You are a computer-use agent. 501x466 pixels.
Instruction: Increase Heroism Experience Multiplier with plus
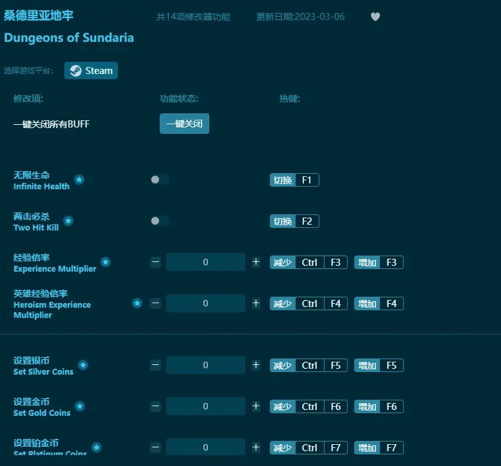[x=256, y=303]
